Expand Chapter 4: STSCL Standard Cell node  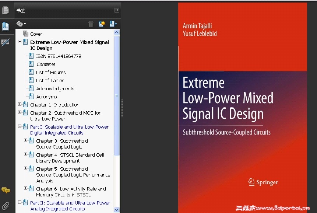25,154
